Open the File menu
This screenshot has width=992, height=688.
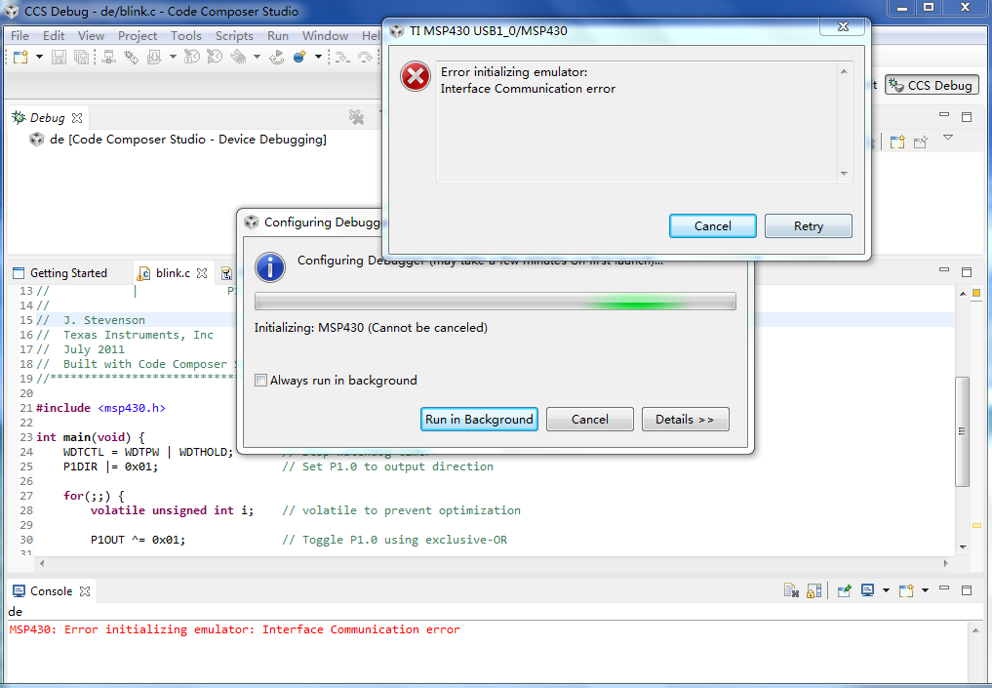pyautogui.click(x=20, y=36)
